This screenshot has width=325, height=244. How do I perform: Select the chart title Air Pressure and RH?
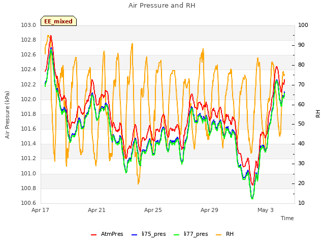(162, 6)
